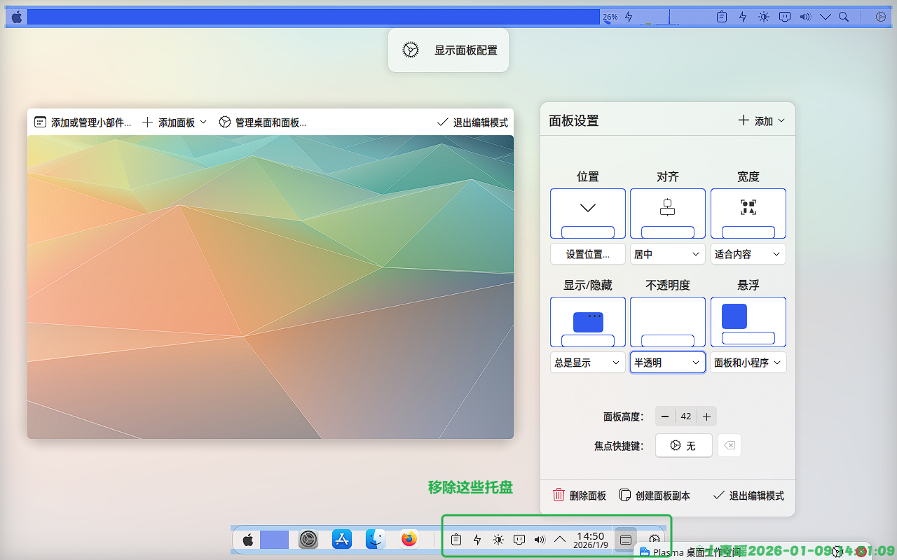
Task: Open 管理桌面和面板 in the edit toolbar
Action: tap(263, 122)
